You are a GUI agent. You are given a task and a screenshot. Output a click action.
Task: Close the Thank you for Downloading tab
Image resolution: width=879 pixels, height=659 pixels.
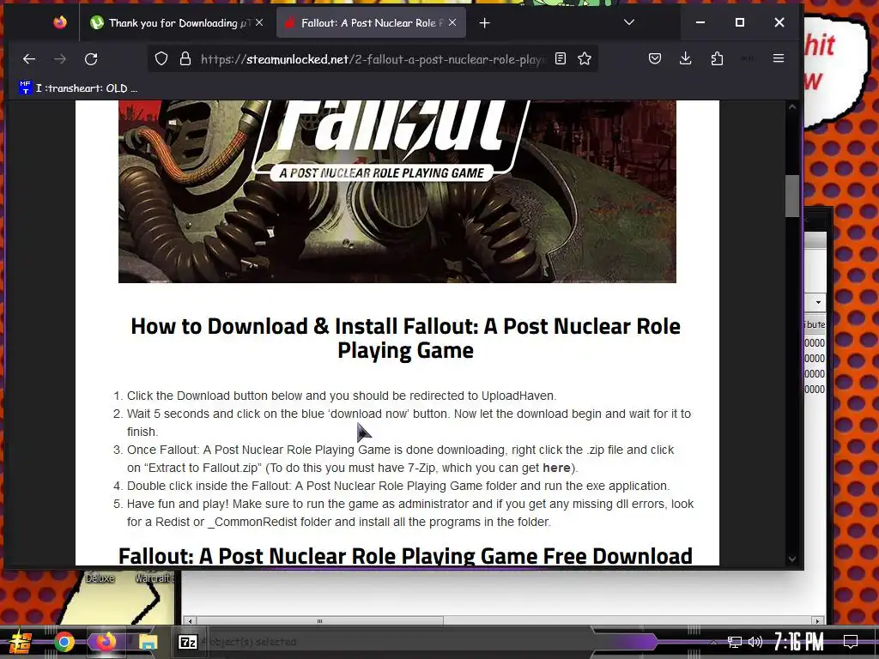(x=259, y=23)
